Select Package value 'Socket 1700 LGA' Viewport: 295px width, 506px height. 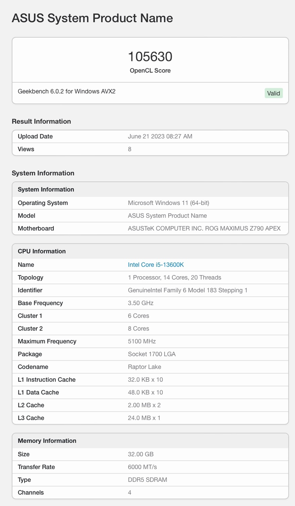point(152,354)
